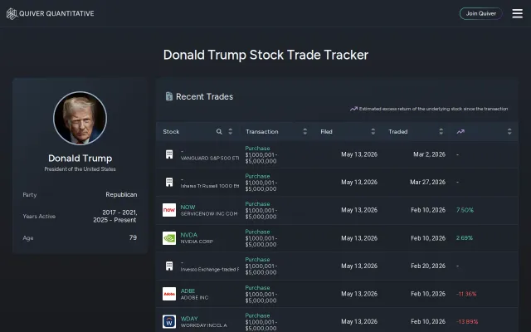531x332 pixels.
Task: Sort by the Traded column arrows
Action: pos(441,131)
